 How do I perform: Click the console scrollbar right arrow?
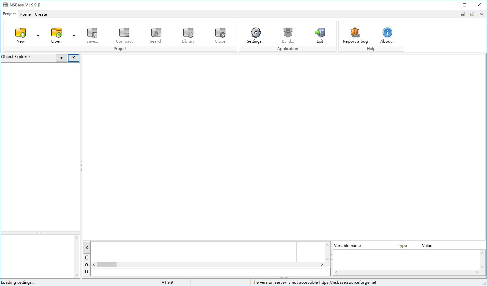pyautogui.click(x=322, y=265)
